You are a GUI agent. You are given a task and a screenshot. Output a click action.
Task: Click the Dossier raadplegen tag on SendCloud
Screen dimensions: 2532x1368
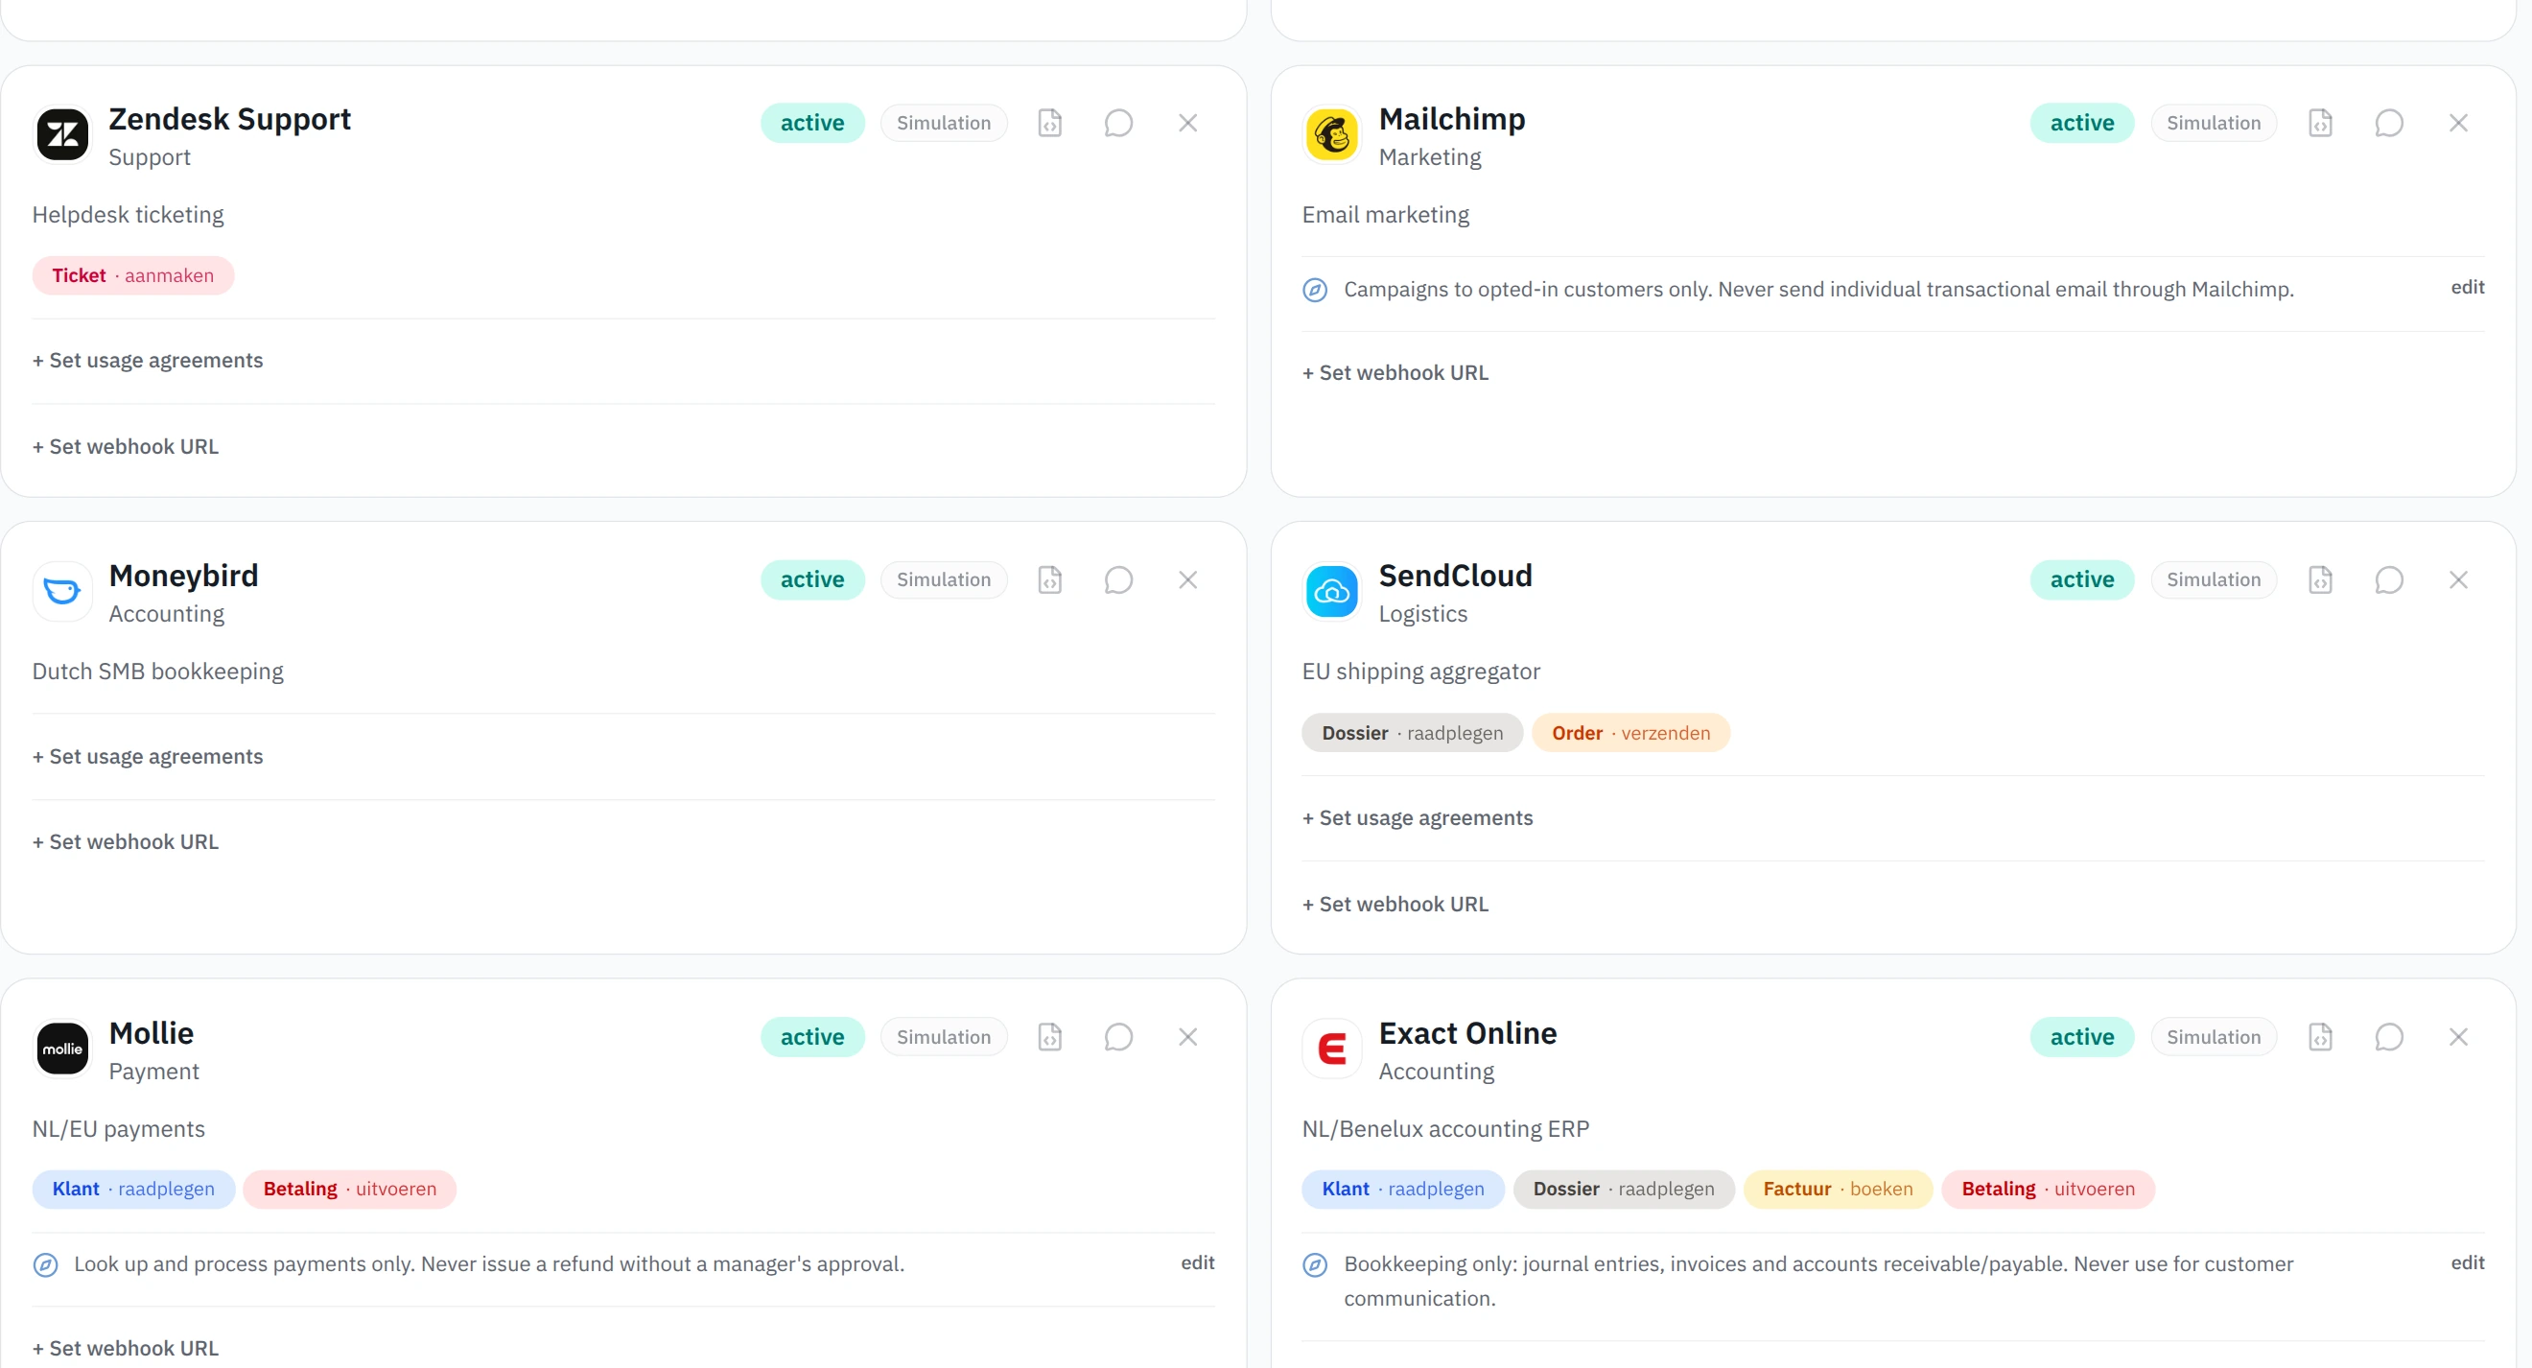point(1413,733)
